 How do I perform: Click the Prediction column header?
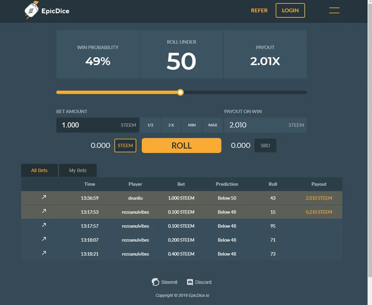click(x=227, y=184)
